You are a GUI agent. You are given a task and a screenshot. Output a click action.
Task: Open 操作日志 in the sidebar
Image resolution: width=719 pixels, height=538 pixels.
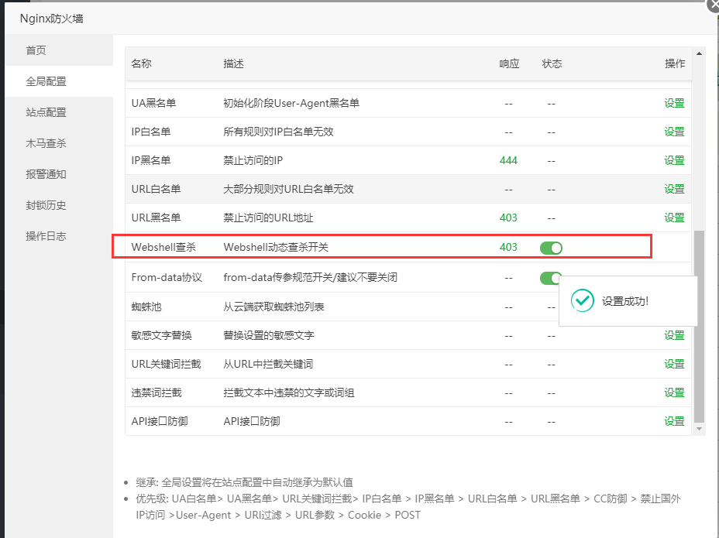[59, 236]
